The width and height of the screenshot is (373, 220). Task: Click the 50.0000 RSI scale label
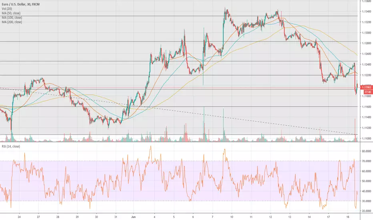click(x=367, y=181)
